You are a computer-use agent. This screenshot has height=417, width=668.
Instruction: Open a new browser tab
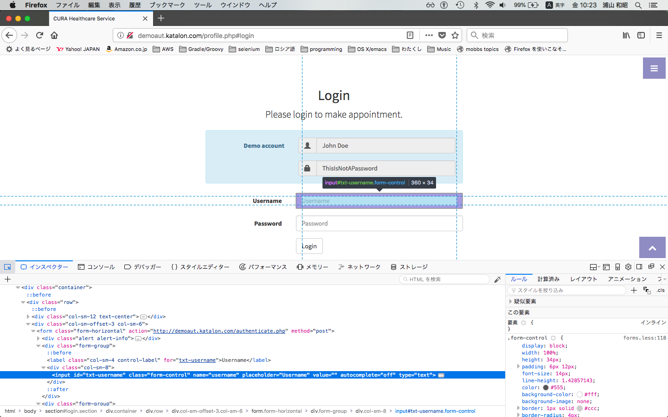pos(161,18)
